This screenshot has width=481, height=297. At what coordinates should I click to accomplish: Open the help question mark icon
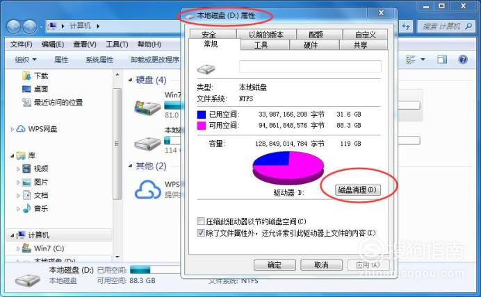(x=463, y=59)
